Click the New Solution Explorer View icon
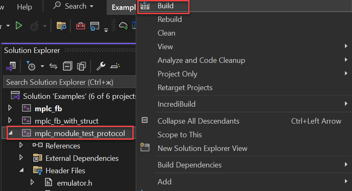Image resolution: width=352 pixels, height=191 pixels. click(145, 147)
